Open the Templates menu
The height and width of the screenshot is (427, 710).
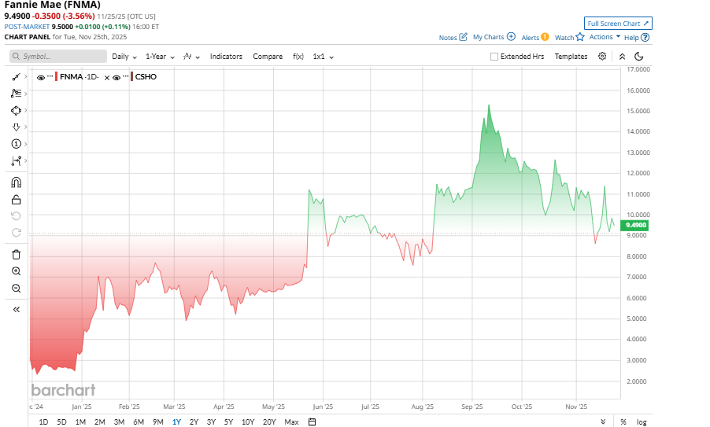pos(571,57)
